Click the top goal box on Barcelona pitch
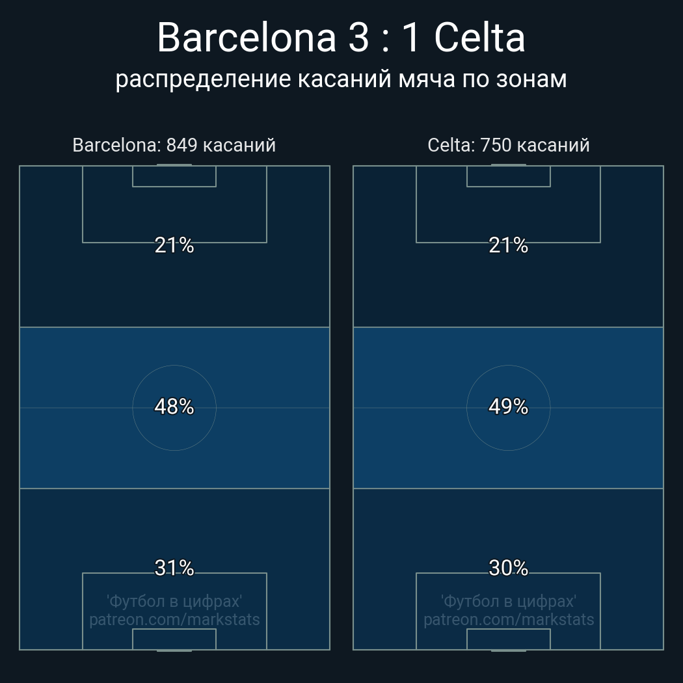The image size is (683, 683). [174, 176]
